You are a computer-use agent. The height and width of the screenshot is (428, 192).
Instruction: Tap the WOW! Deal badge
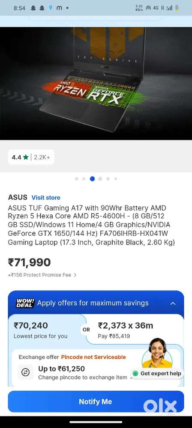pyautogui.click(x=25, y=303)
